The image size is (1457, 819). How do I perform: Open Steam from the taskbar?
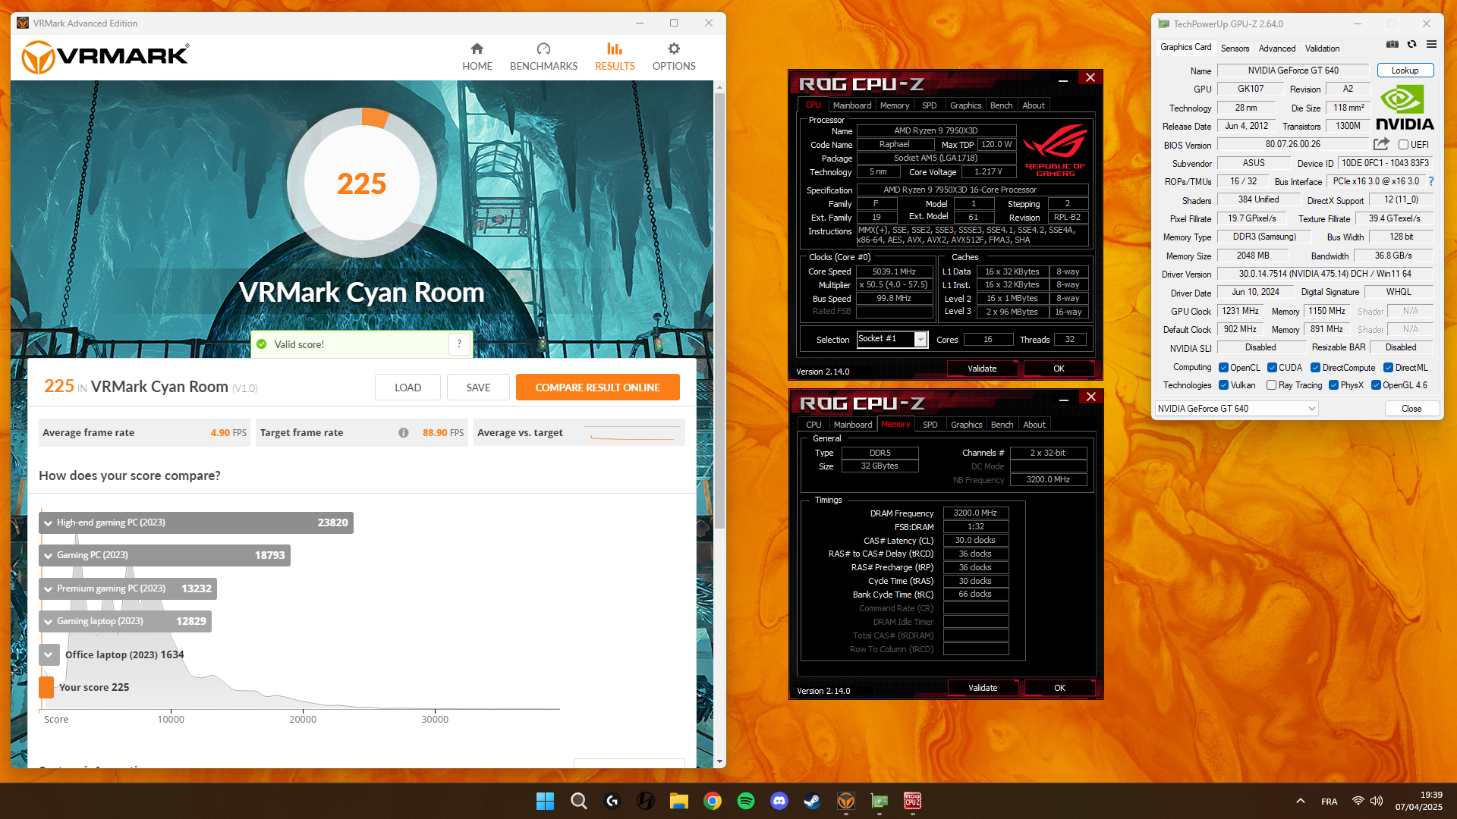[813, 801]
